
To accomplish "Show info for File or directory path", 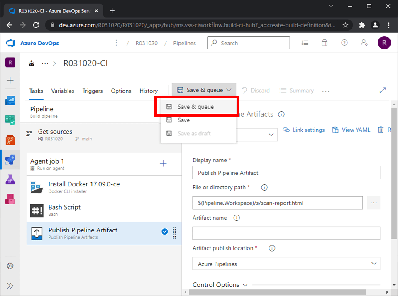I will pos(264,187).
